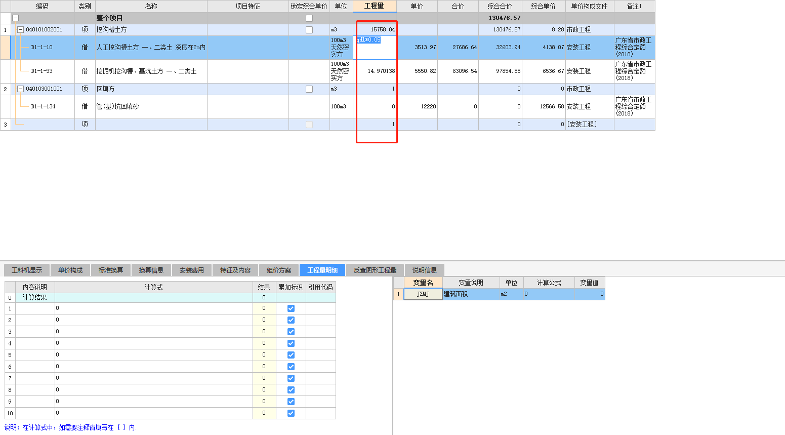
Task: Click the 变量名 column header
Action: tap(423, 283)
